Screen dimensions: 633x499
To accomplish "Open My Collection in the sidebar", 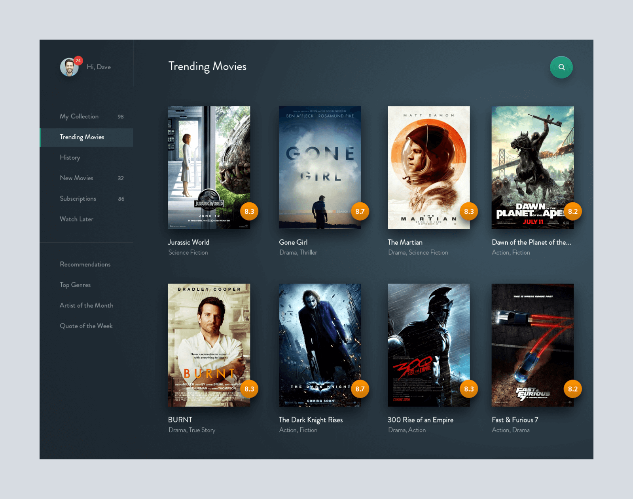I will pyautogui.click(x=79, y=116).
